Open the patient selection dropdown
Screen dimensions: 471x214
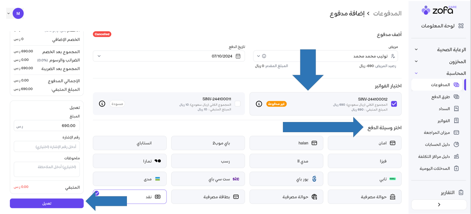click(x=258, y=56)
